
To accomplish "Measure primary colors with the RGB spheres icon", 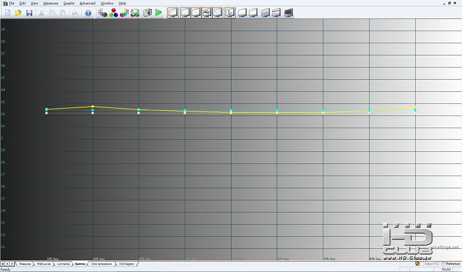I will 113,13.
